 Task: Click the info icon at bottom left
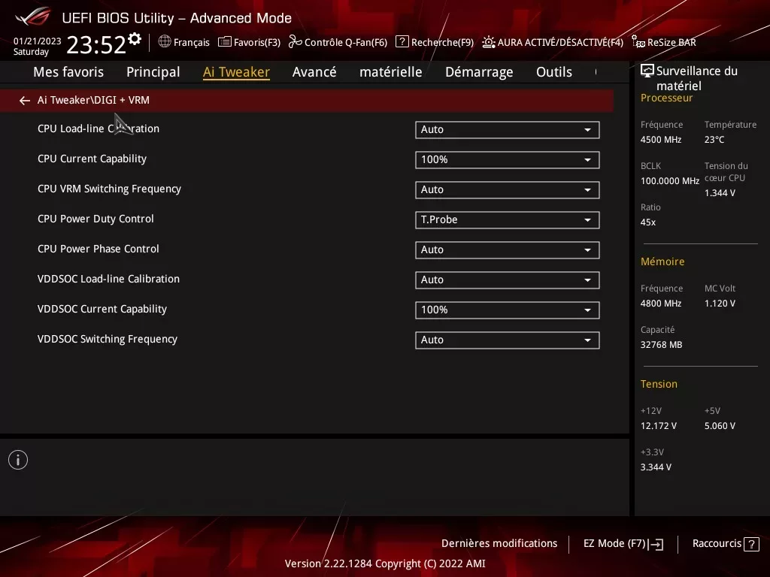(17, 459)
